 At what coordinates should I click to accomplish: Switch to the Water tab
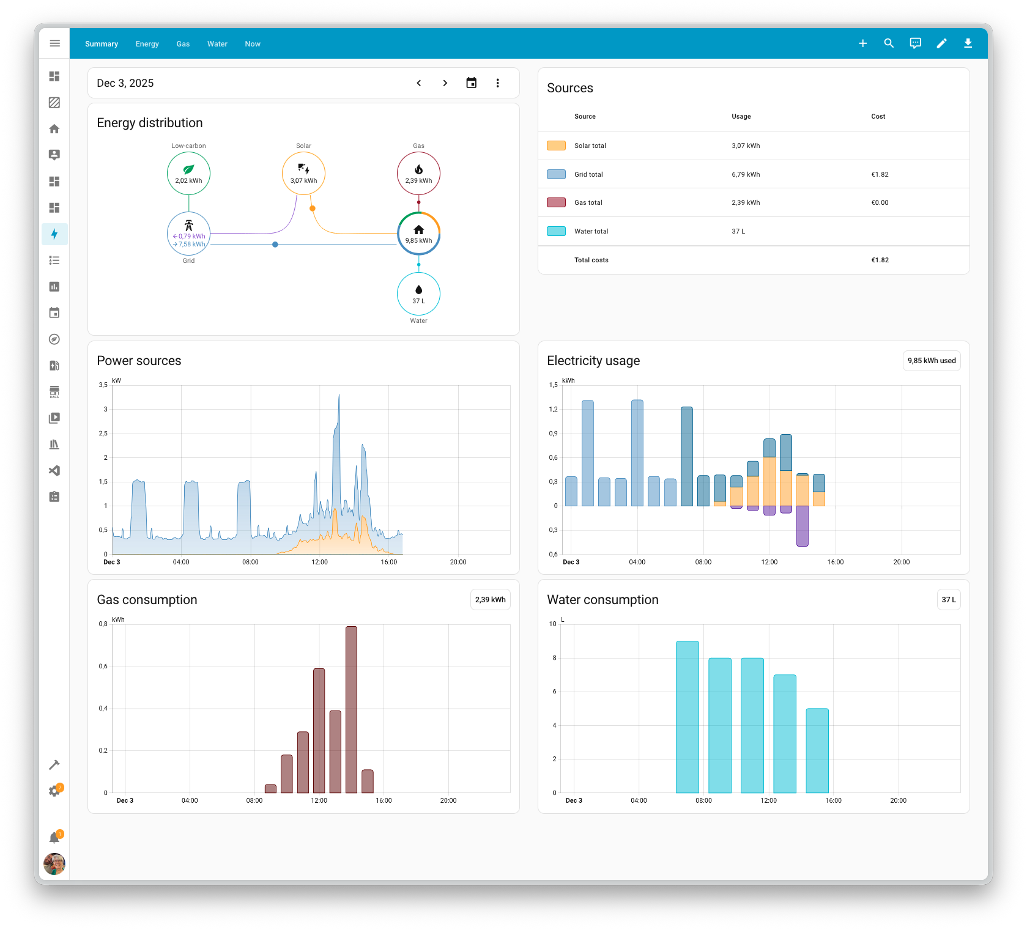(x=217, y=43)
